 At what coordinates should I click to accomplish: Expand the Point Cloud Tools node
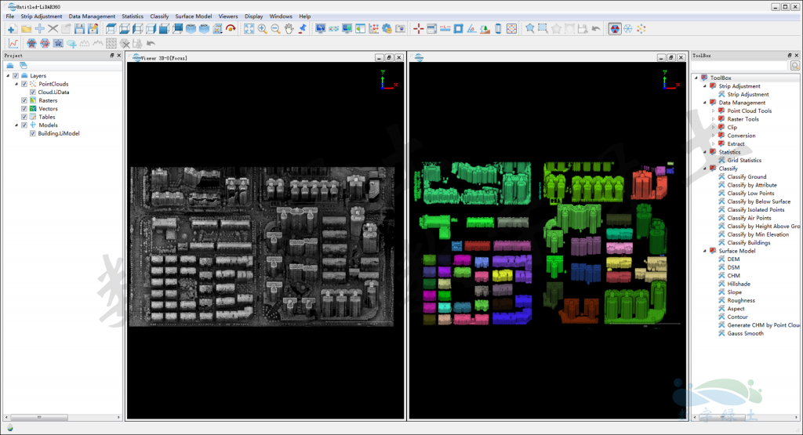click(713, 111)
